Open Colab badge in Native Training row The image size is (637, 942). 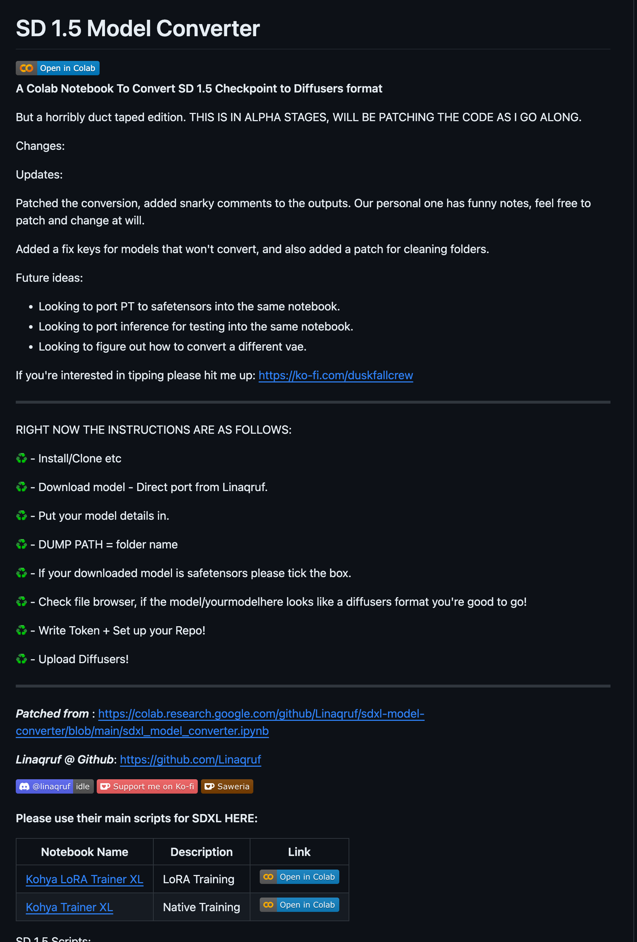(x=299, y=905)
